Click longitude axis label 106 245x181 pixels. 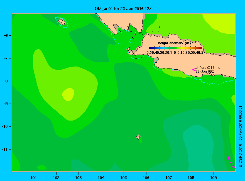(x=146, y=178)
